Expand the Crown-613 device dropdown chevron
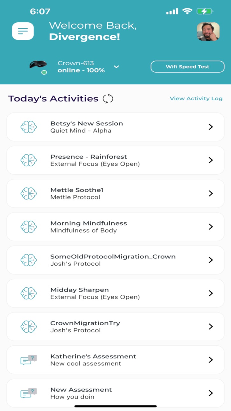This screenshot has width=231, height=411. (x=116, y=67)
